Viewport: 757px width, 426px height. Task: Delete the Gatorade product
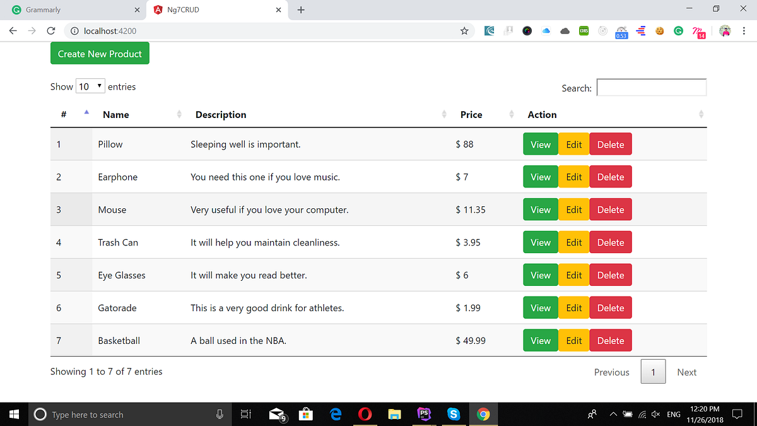(610, 307)
